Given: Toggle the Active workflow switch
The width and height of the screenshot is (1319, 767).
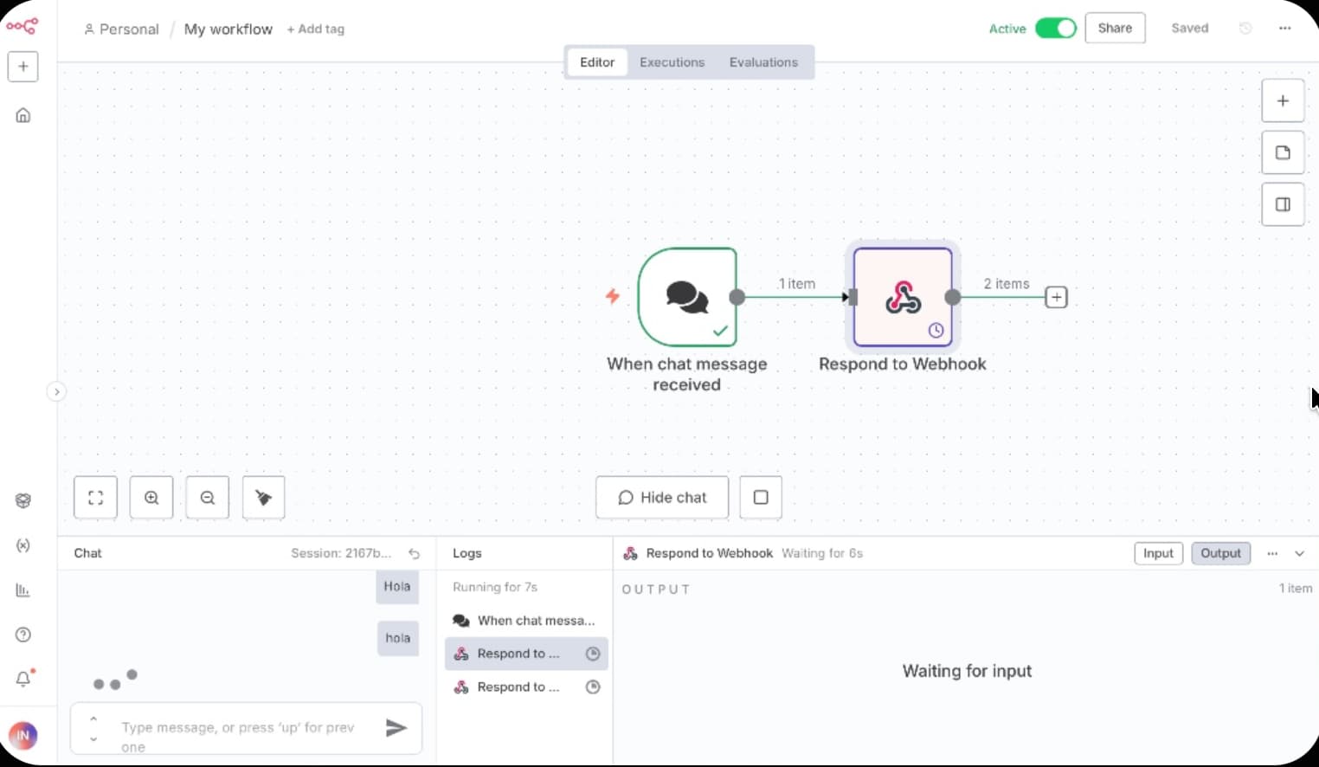Looking at the screenshot, I should [x=1055, y=29].
